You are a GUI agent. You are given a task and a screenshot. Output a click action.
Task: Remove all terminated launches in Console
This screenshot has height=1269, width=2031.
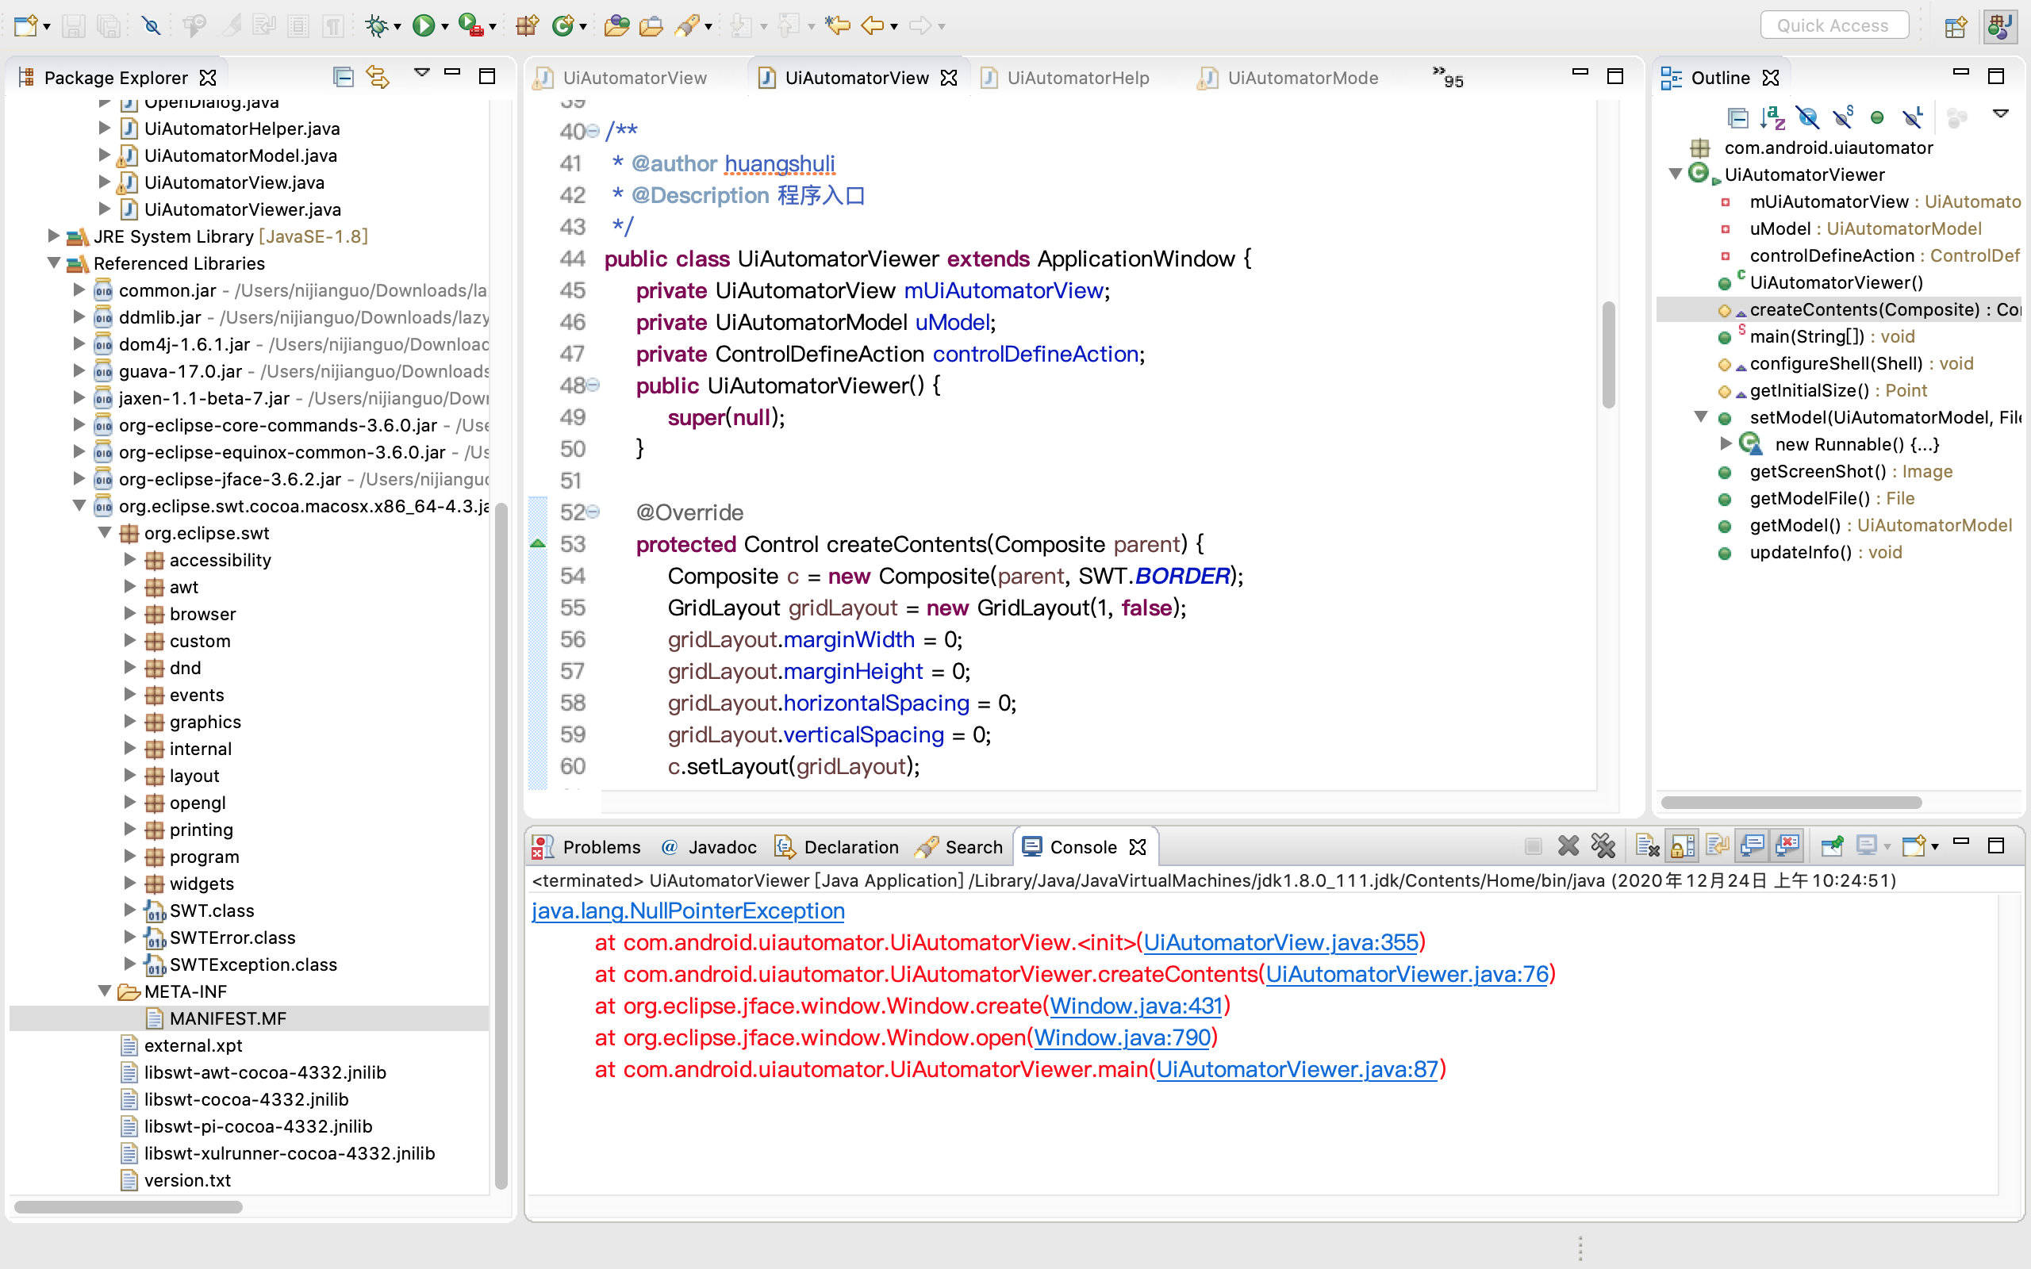tap(1603, 847)
